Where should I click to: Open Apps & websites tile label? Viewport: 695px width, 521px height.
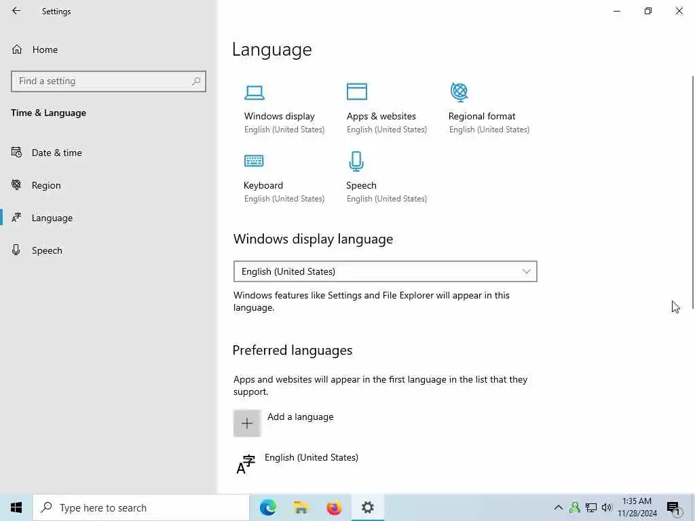[x=381, y=116]
